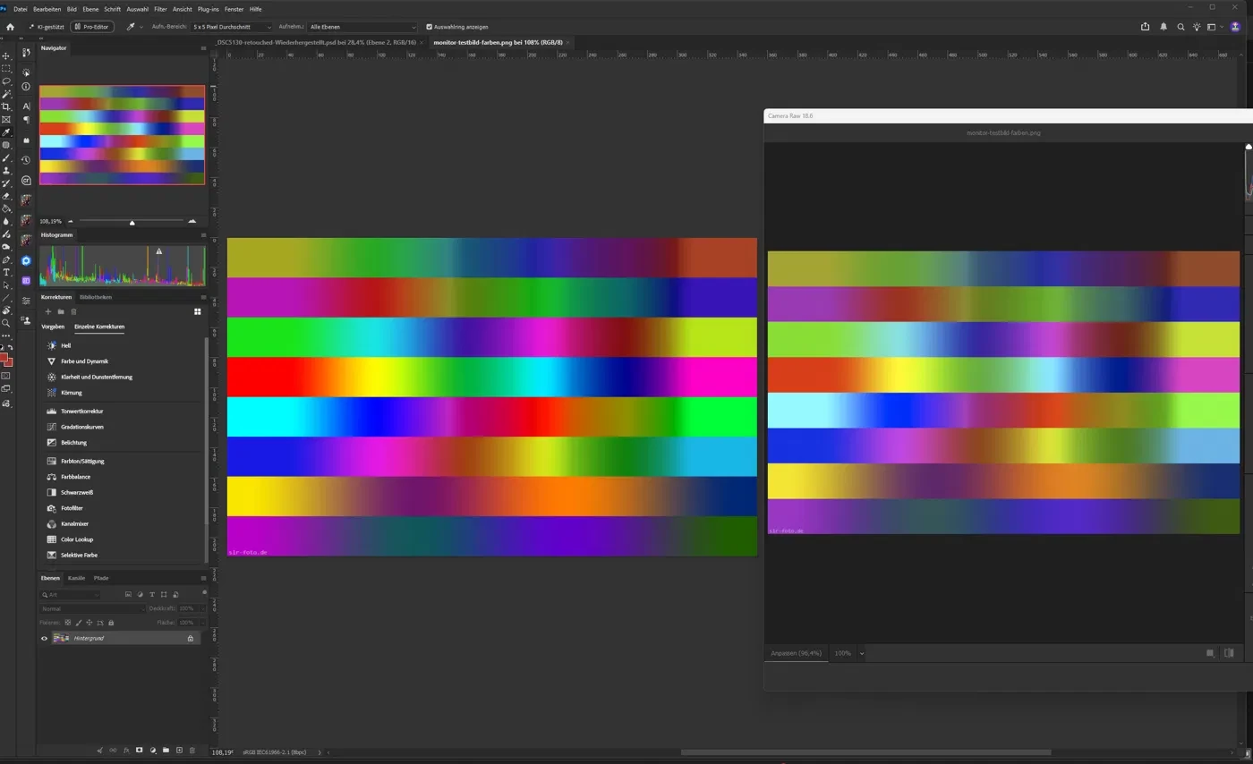Select the Eyedropper tool in toolbar
The width and height of the screenshot is (1253, 764).
pos(6,132)
